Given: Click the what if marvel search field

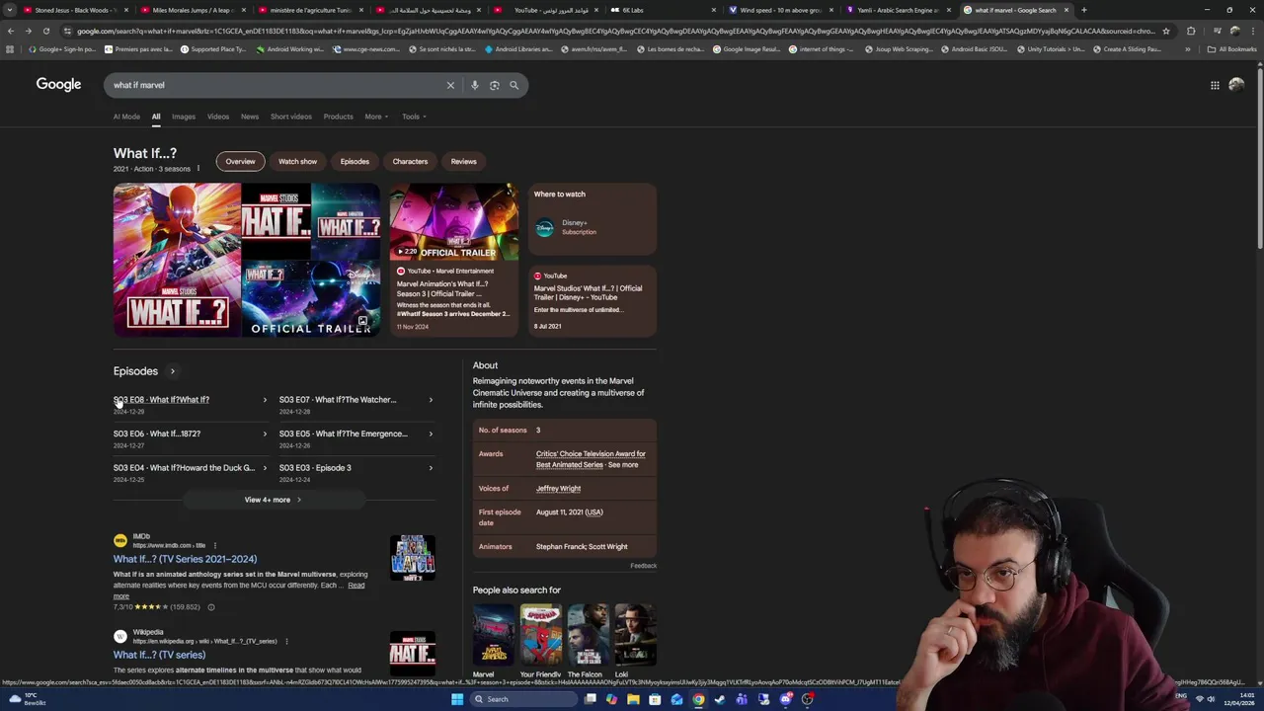Looking at the screenshot, I should click(x=276, y=85).
